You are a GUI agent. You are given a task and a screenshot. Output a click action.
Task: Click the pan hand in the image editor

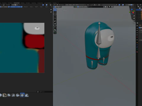pos(51,12)
